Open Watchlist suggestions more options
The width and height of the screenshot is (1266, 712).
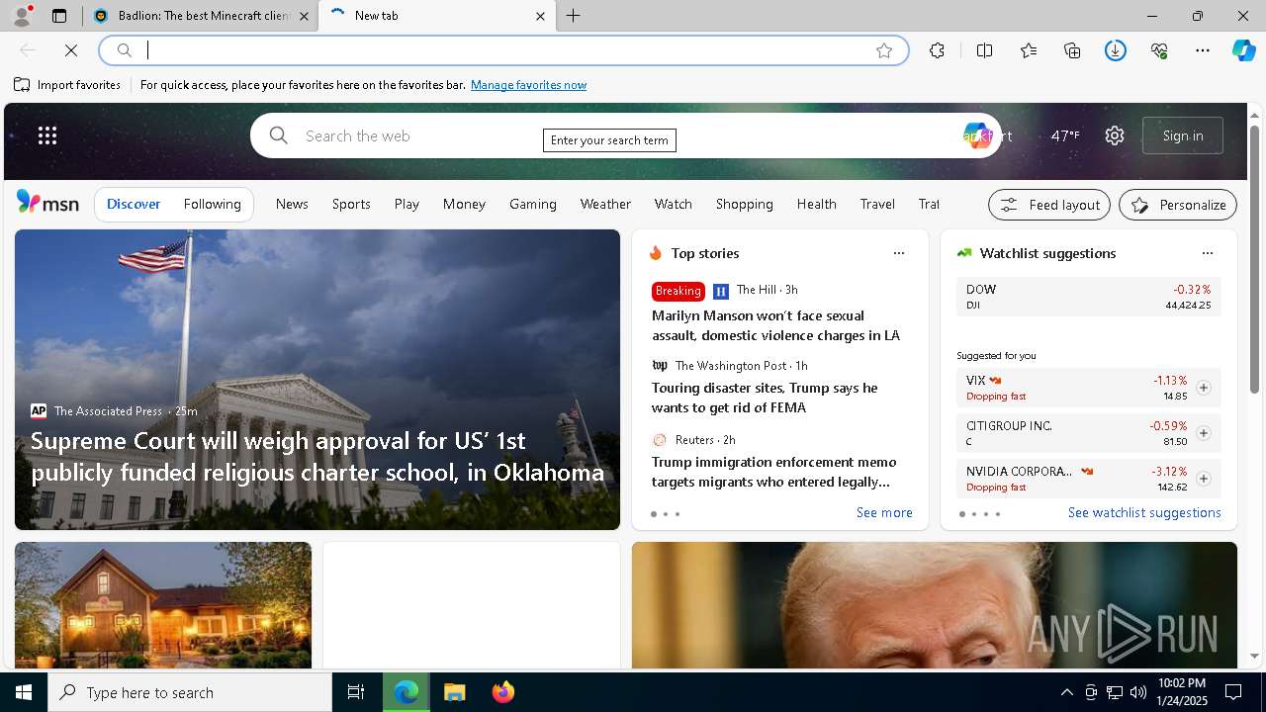pos(1208,253)
